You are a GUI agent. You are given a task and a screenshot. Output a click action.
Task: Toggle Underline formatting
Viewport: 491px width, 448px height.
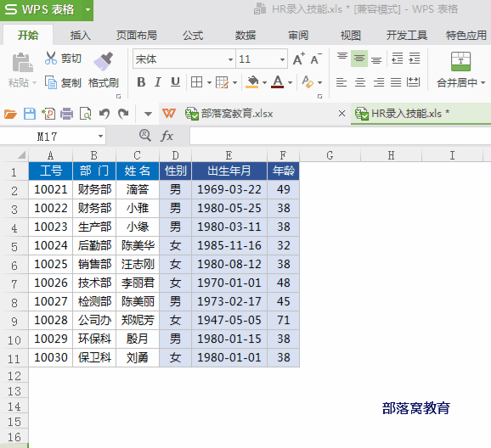(175, 82)
